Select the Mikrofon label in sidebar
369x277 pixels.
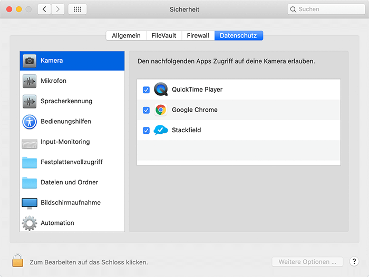[53, 81]
